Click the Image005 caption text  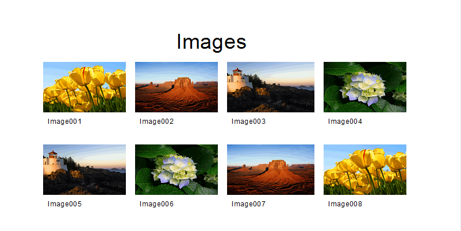pos(64,203)
